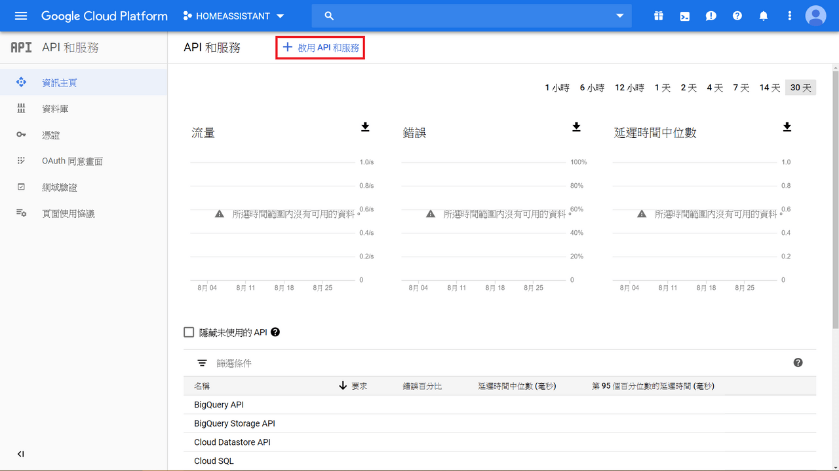Click the API logo icon in sidebar
Screen dimensions: 839x471
point(21,48)
